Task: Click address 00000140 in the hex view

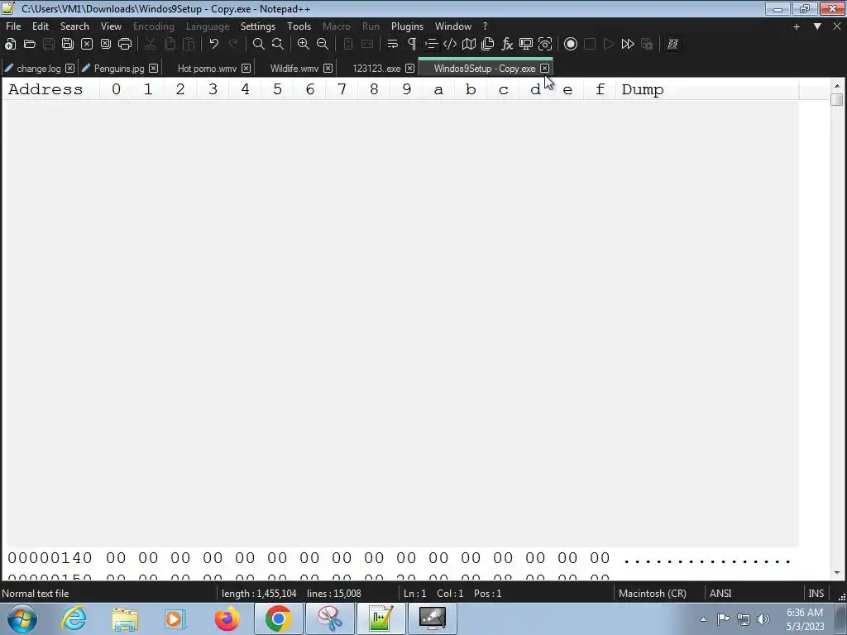Action: pyautogui.click(x=50, y=558)
